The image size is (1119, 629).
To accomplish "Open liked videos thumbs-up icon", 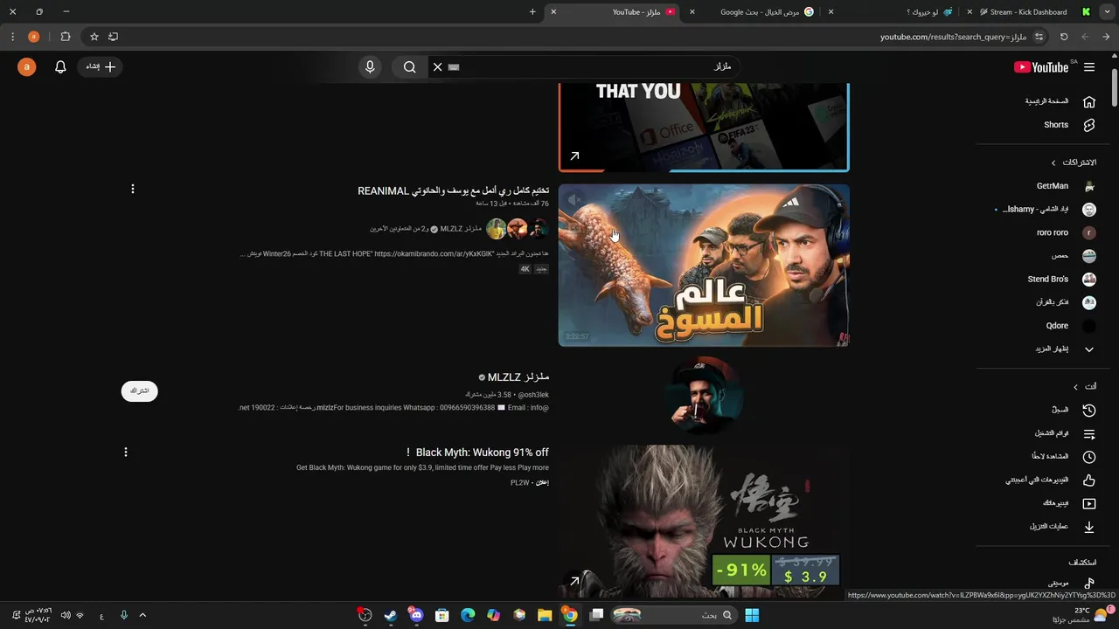I will tap(1089, 480).
